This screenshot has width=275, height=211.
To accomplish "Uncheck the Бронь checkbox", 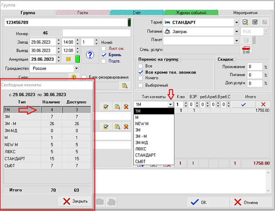I will coord(104,55).
